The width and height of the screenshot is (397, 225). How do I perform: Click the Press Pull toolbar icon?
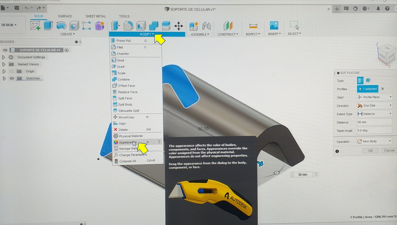(x=116, y=26)
